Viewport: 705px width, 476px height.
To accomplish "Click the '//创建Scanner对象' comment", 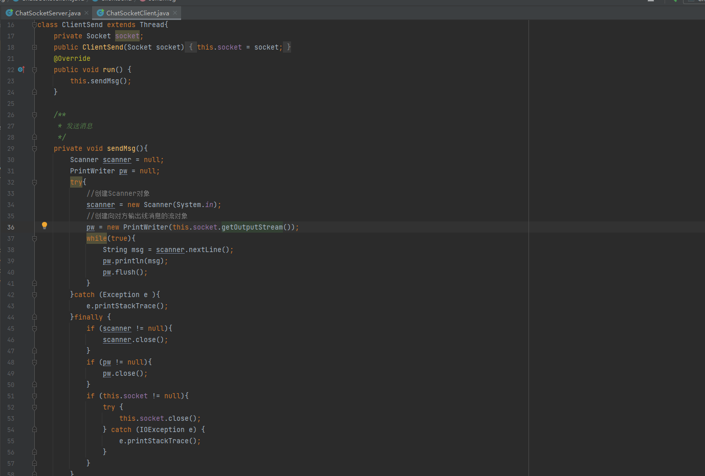I will [x=118, y=193].
